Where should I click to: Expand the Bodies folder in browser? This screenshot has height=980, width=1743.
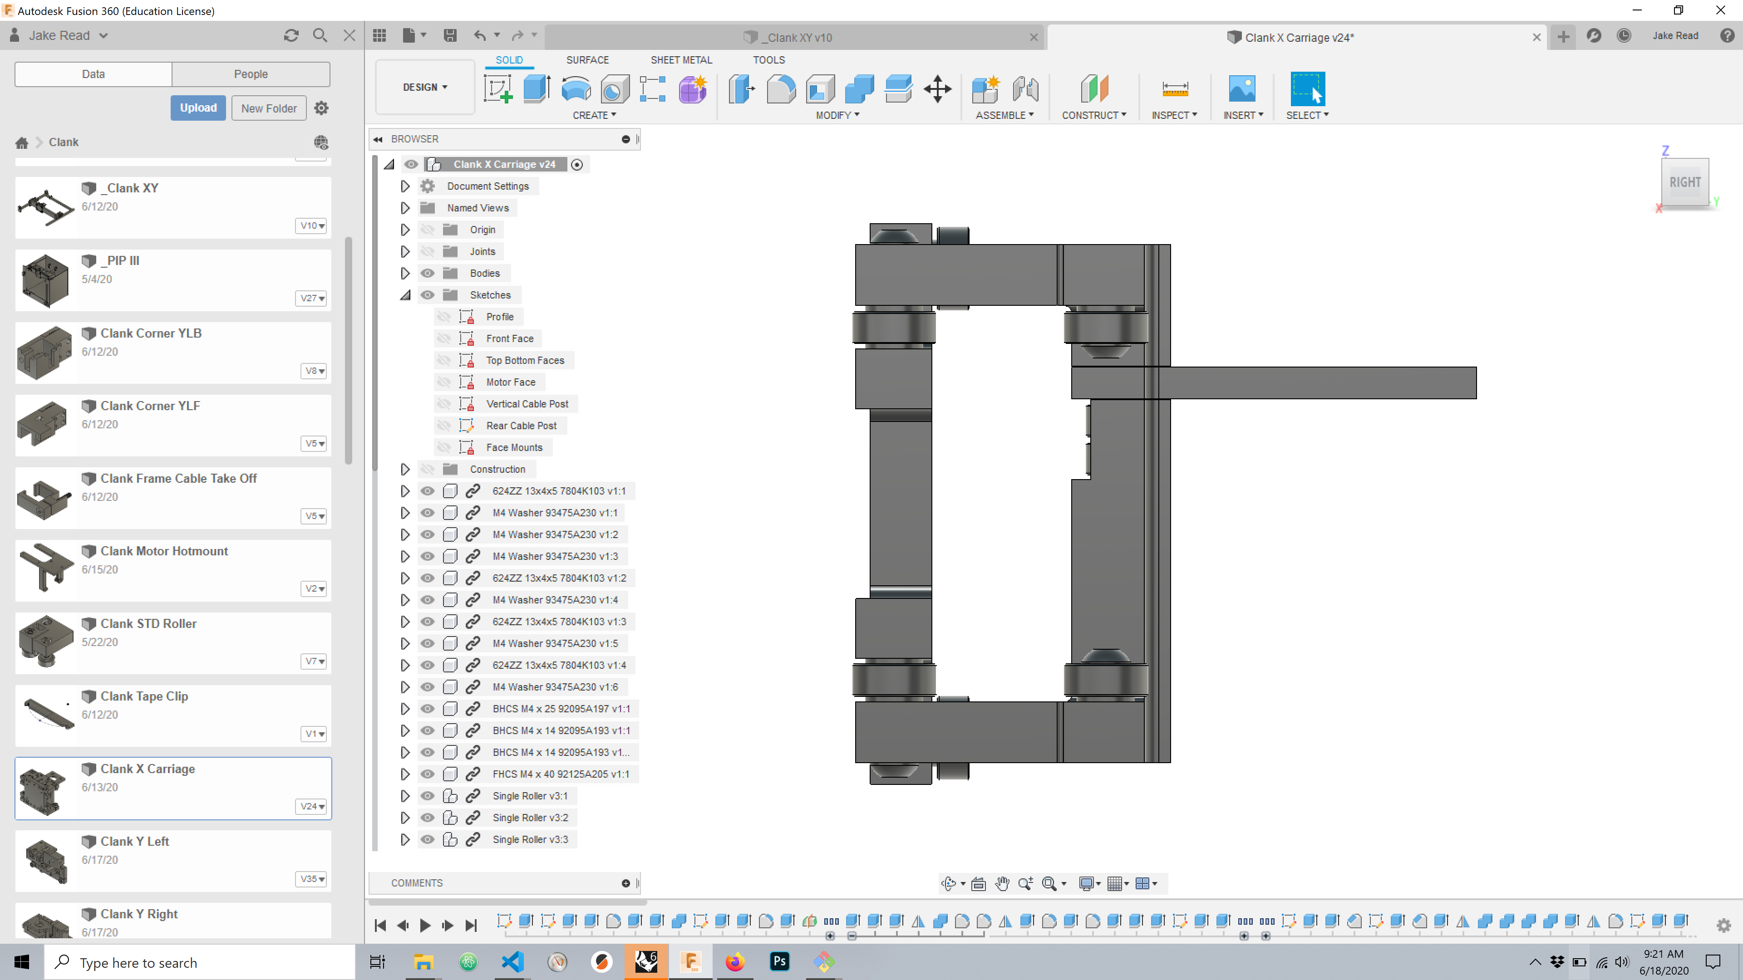404,273
